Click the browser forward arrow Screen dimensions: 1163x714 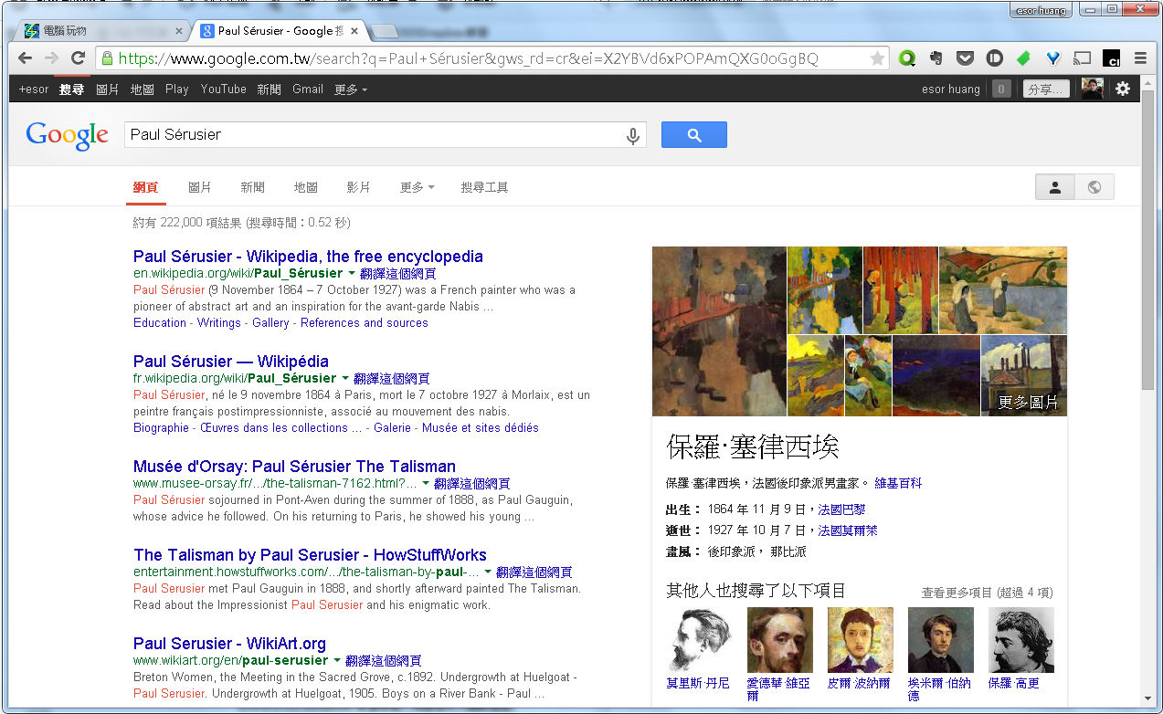tap(51, 58)
